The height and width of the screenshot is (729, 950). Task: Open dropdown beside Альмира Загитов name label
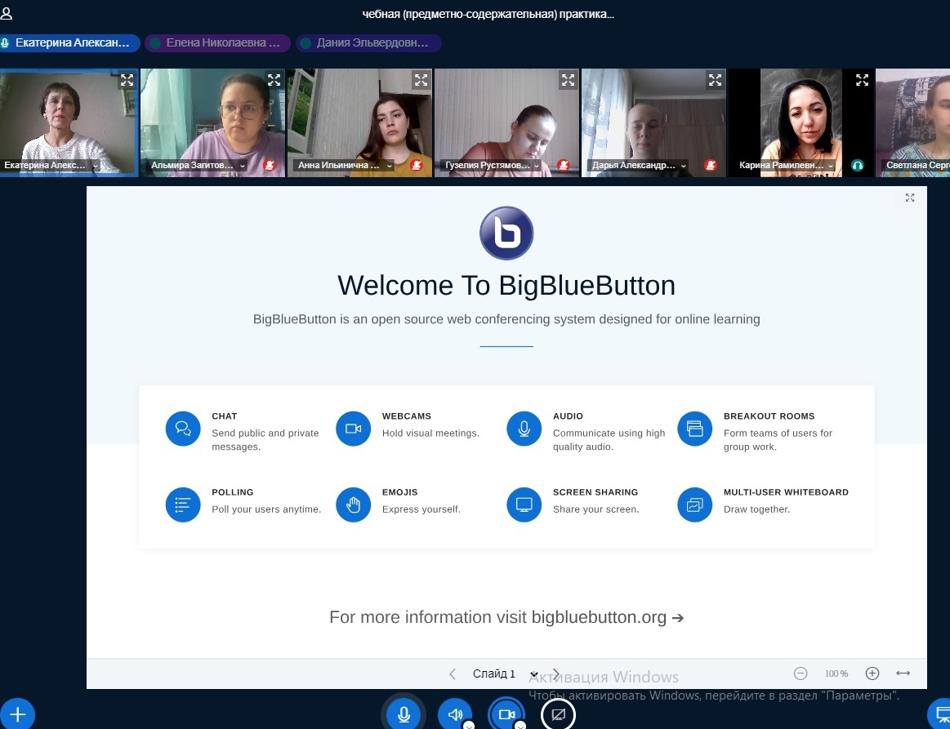point(243,166)
